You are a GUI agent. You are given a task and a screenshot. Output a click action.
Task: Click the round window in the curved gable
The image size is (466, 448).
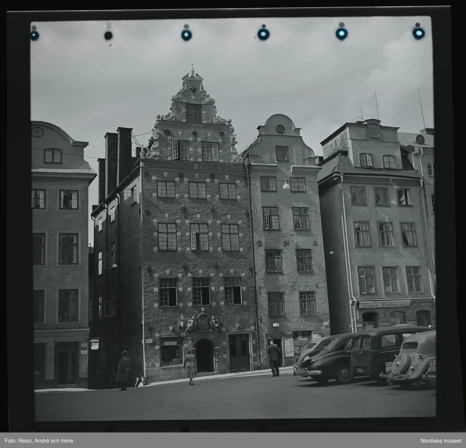(280, 129)
